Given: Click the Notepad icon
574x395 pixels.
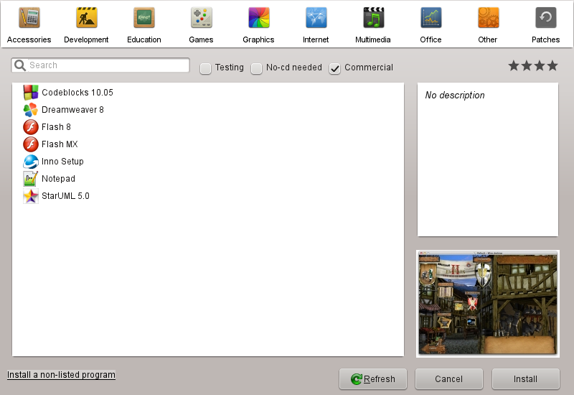Looking at the screenshot, I should point(31,178).
